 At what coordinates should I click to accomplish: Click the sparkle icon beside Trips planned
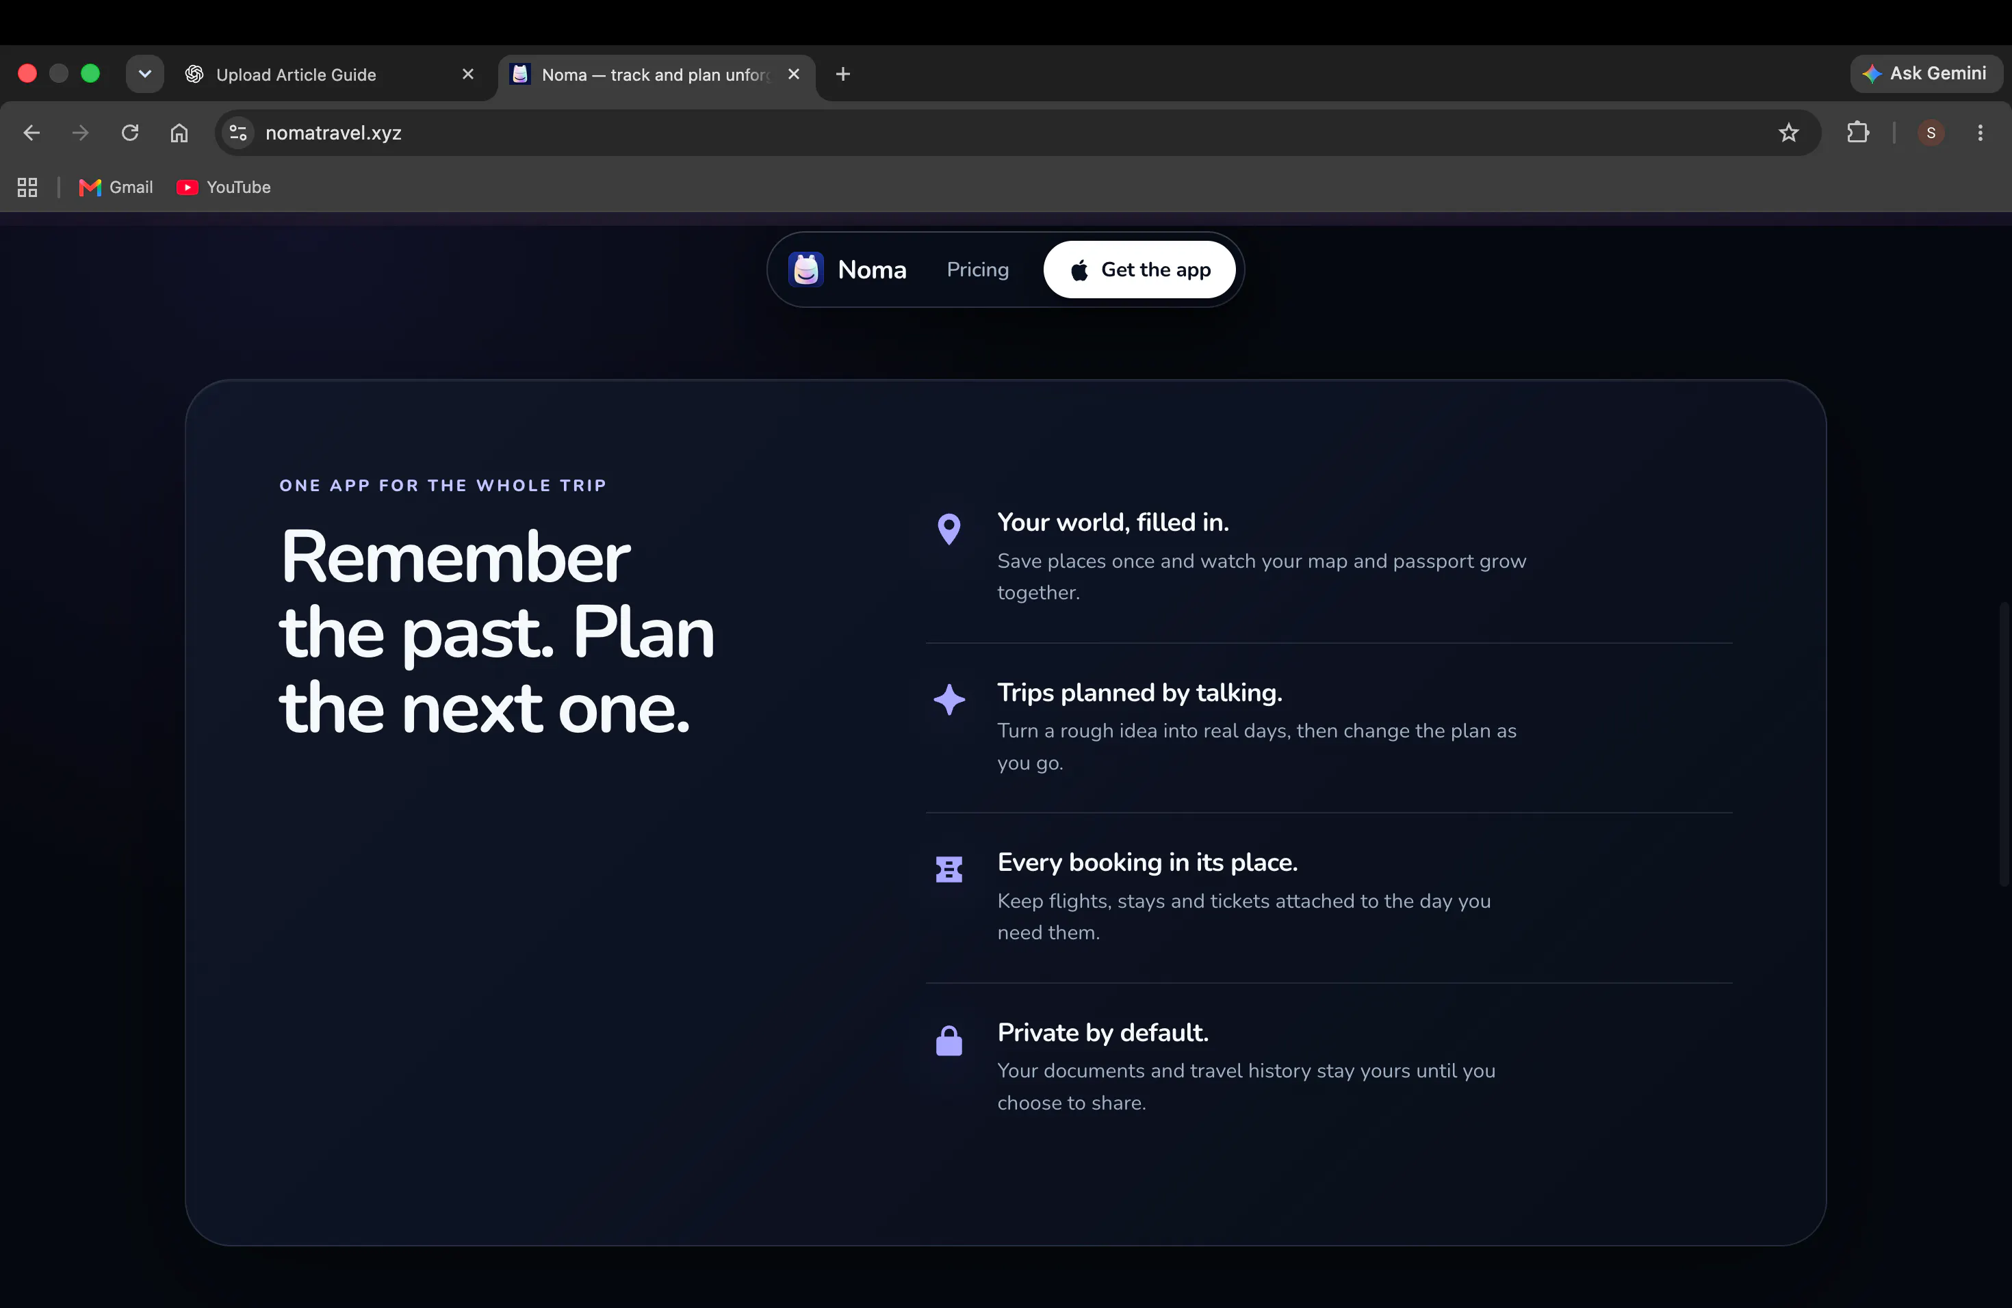949,700
